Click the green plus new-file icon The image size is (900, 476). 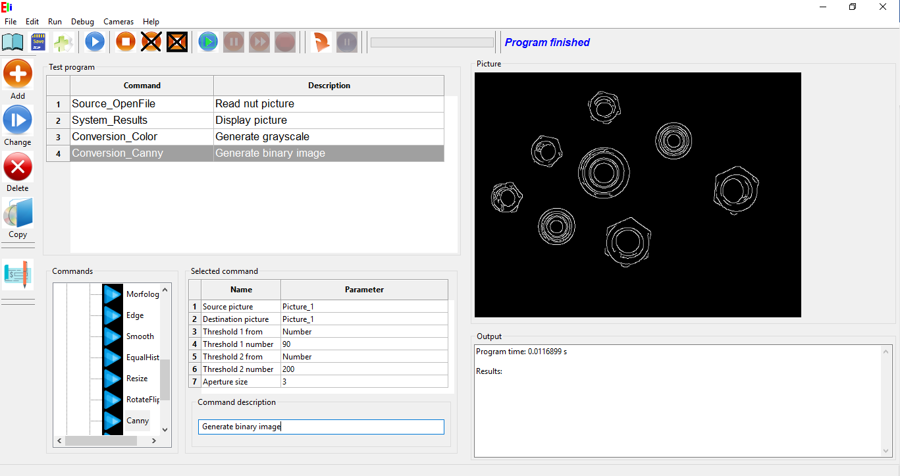pyautogui.click(x=63, y=42)
